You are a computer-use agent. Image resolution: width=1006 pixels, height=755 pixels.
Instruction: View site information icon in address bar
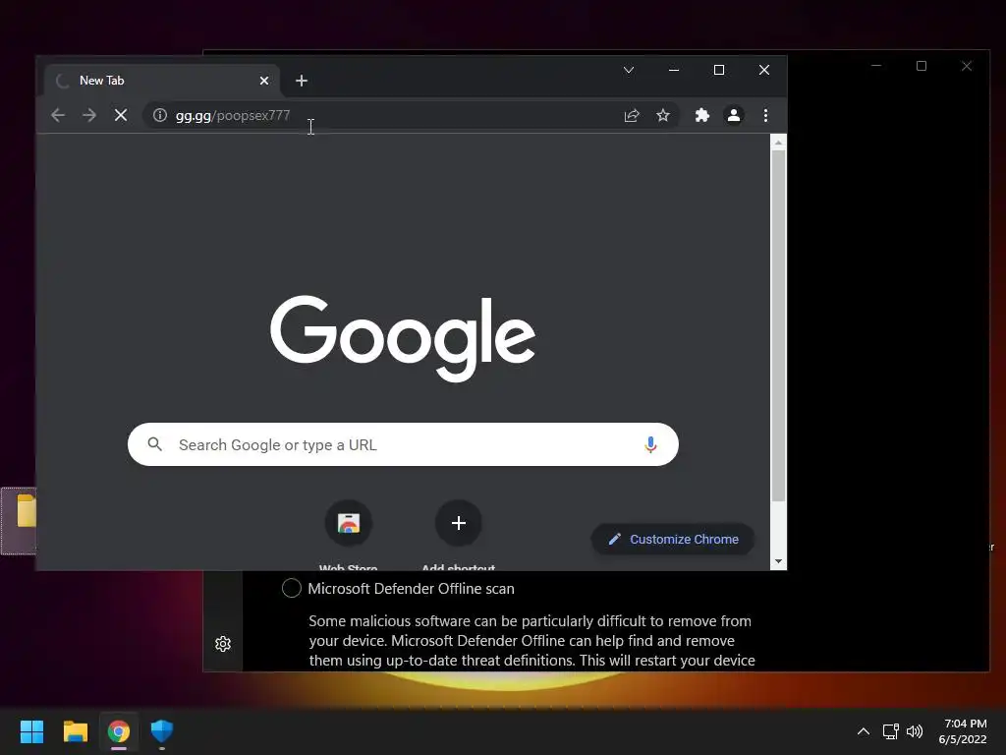160,116
